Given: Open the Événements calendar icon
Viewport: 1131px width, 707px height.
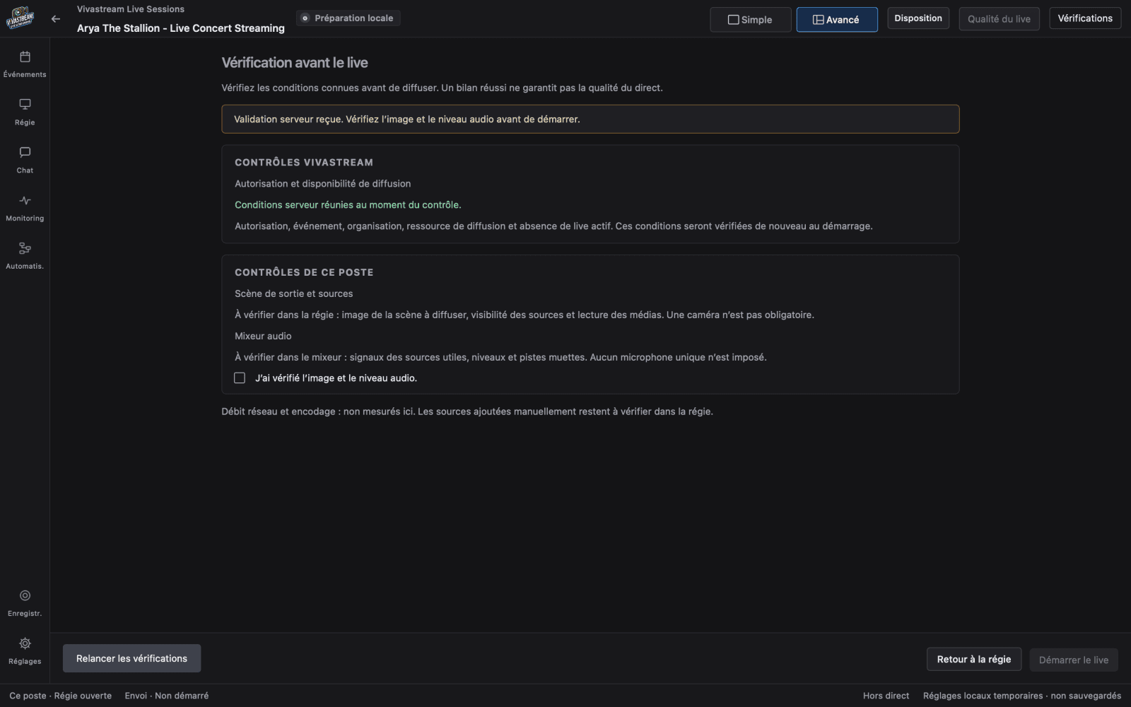Looking at the screenshot, I should [x=25, y=57].
